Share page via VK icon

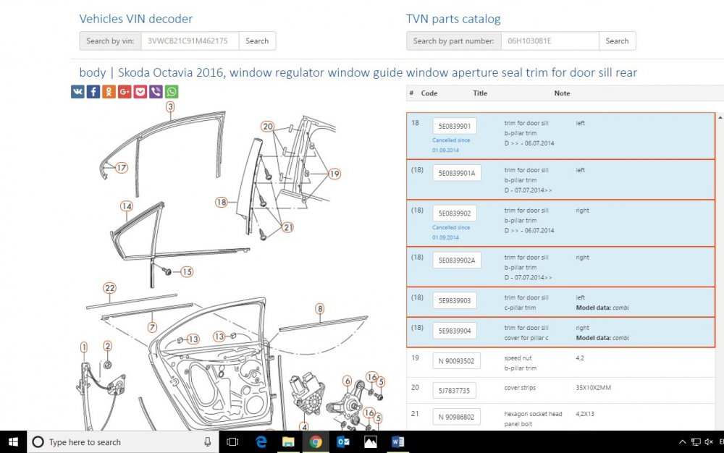pos(77,92)
